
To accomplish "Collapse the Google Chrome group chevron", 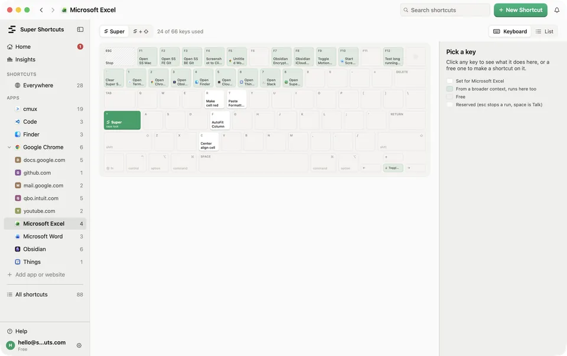I will (9, 147).
